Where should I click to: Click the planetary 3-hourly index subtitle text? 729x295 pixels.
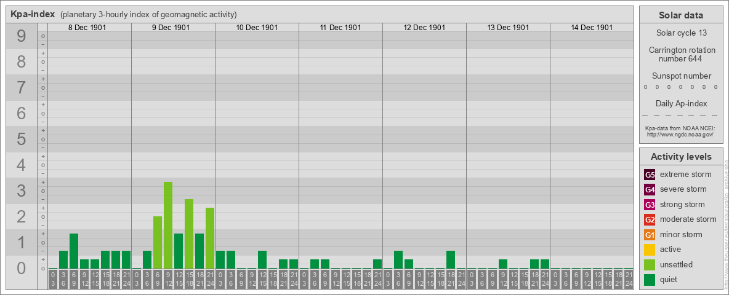coord(148,15)
